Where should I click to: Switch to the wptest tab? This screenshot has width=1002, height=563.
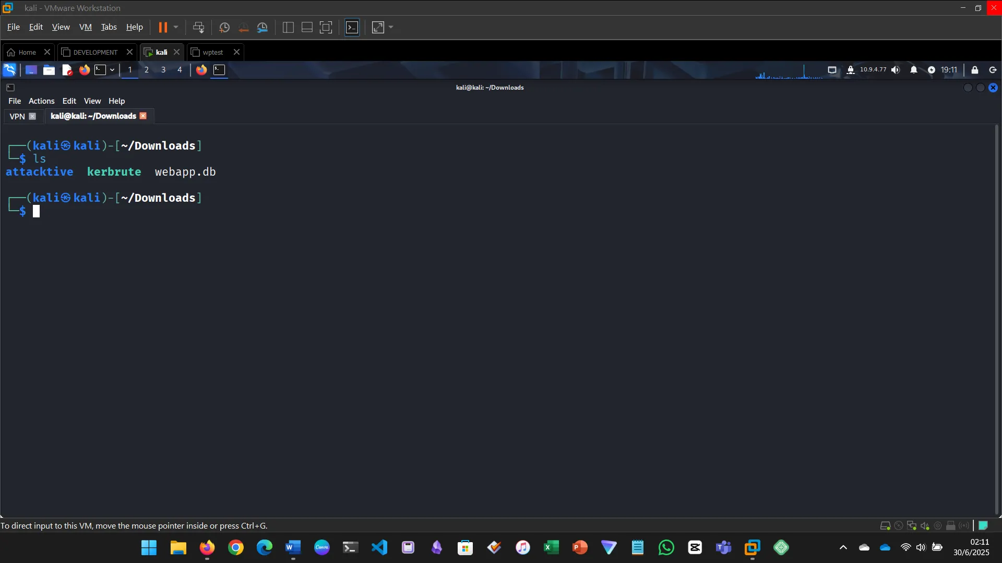click(213, 52)
